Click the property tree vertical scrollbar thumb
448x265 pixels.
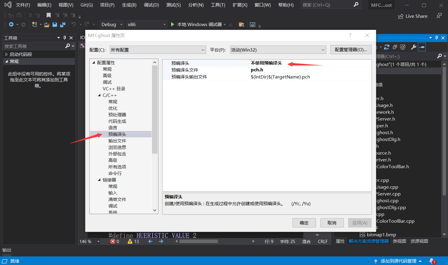pyautogui.click(x=155, y=110)
